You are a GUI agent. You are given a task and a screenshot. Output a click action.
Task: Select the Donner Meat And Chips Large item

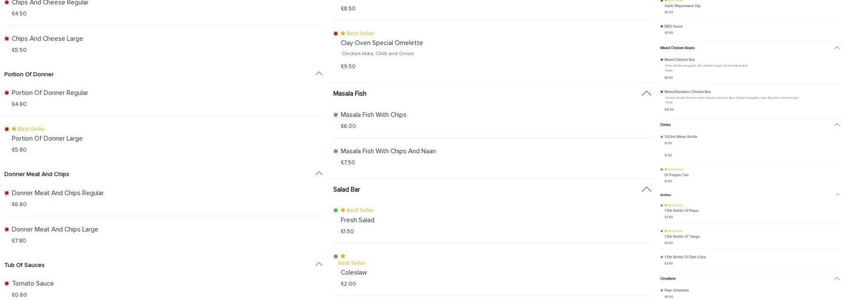(x=55, y=230)
